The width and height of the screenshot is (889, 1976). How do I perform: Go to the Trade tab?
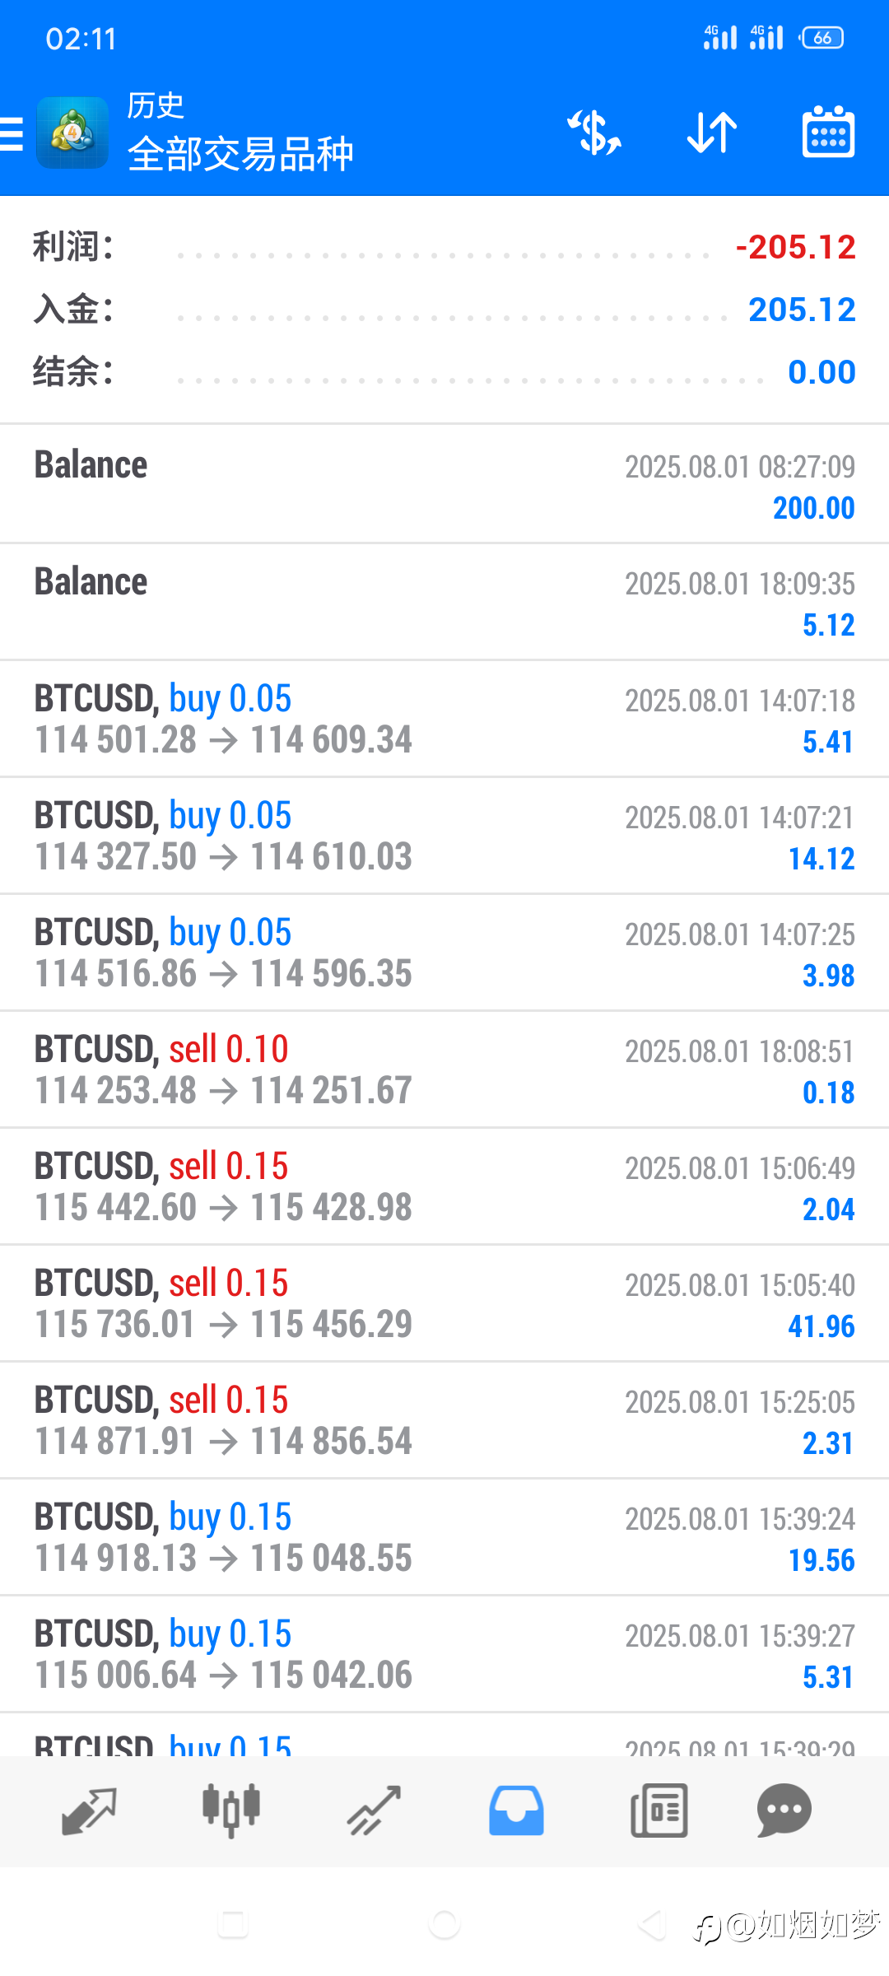pos(374,1811)
